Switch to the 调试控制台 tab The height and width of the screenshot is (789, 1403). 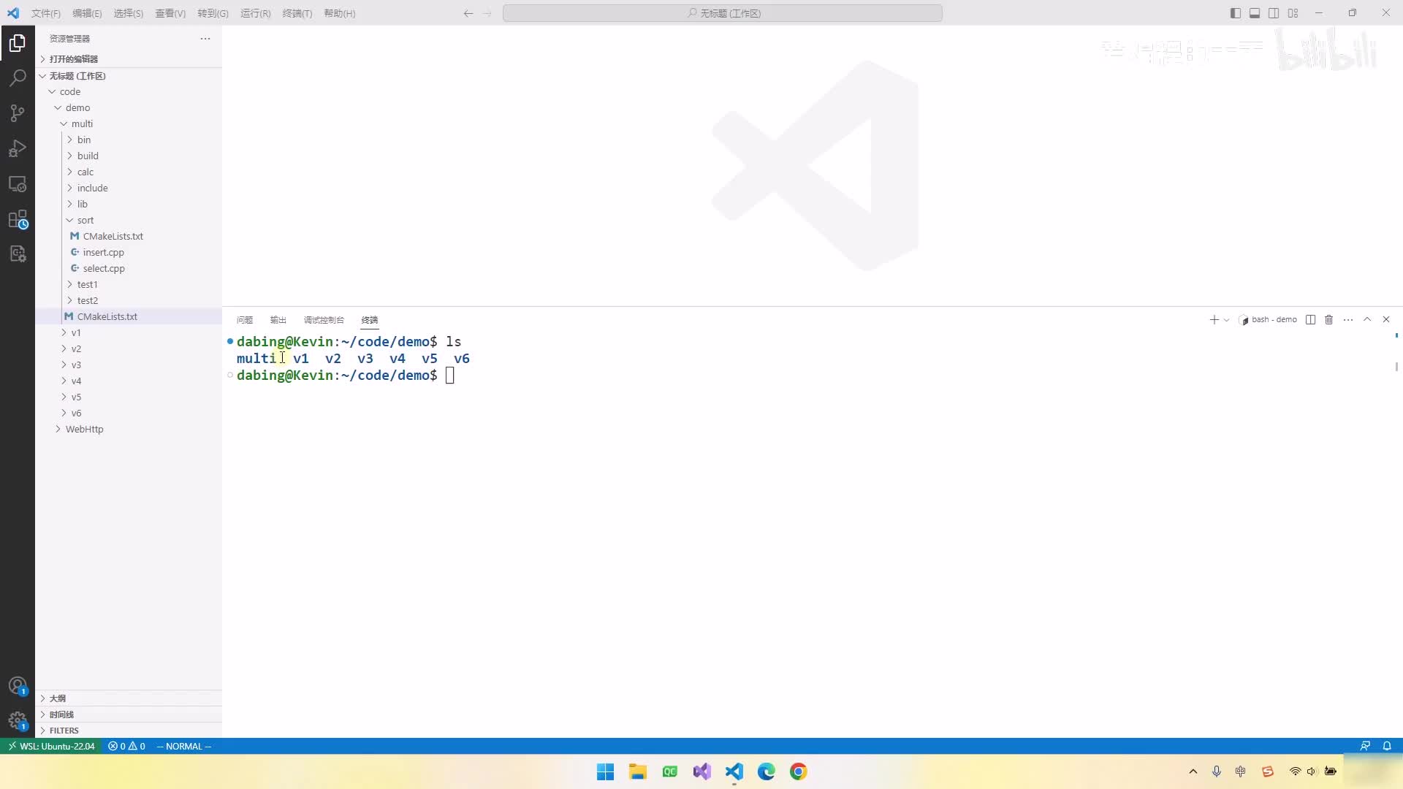[323, 320]
